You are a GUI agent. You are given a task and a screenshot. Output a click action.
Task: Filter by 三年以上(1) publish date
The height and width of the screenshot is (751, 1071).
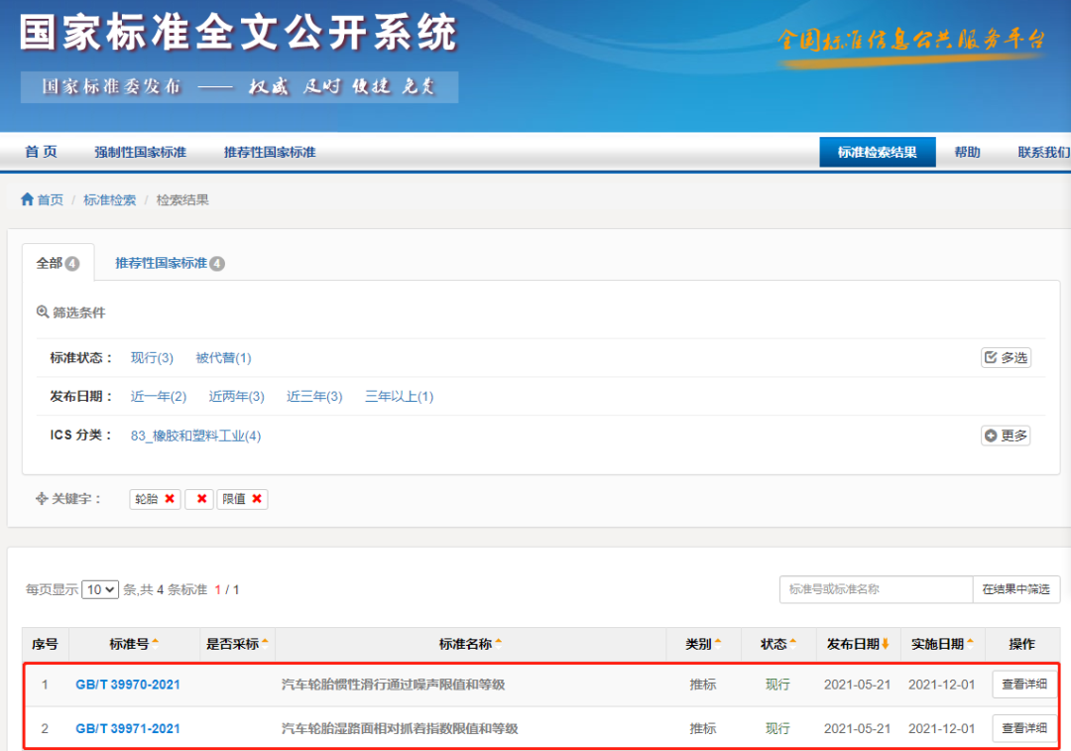[x=399, y=397]
